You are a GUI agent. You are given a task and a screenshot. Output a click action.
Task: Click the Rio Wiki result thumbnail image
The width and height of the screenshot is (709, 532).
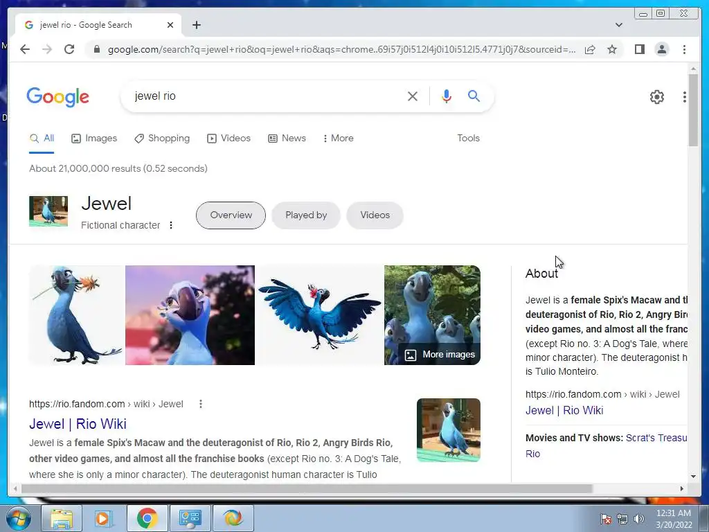click(449, 430)
